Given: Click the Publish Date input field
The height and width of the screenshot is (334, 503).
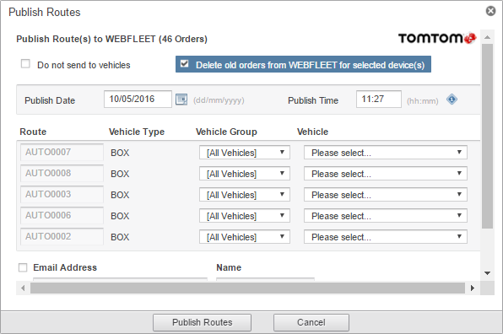Looking at the screenshot, I should click(x=138, y=99).
